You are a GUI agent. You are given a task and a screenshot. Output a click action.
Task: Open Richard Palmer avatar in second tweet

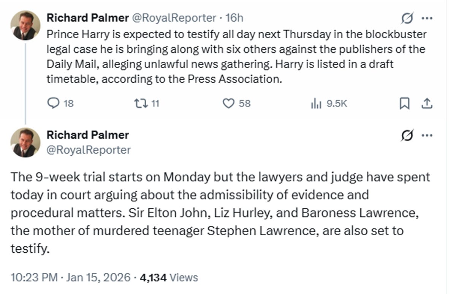[25, 142]
